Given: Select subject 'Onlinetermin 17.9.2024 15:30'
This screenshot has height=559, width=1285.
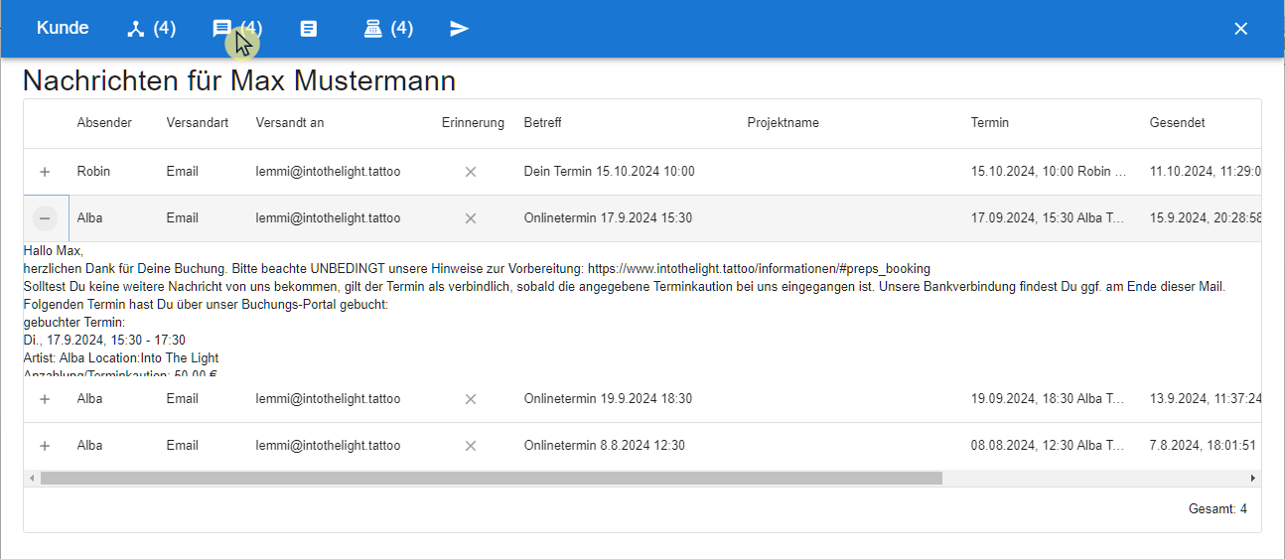Looking at the screenshot, I should (x=608, y=218).
